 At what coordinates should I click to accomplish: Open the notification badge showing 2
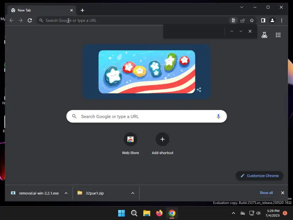(x=285, y=213)
